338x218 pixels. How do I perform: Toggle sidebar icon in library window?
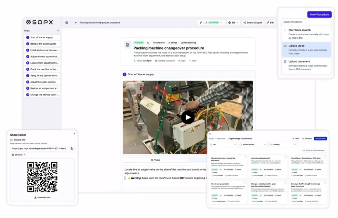coord(210,134)
